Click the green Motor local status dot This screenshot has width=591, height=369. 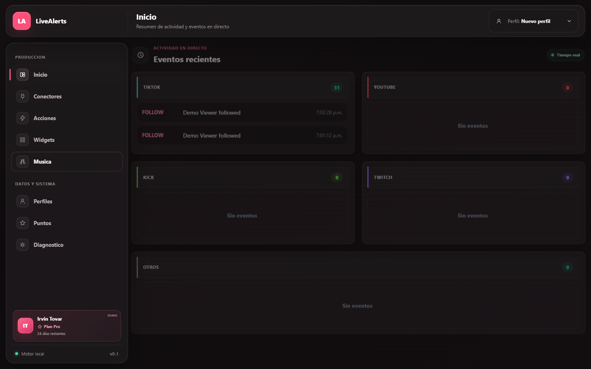[17, 354]
